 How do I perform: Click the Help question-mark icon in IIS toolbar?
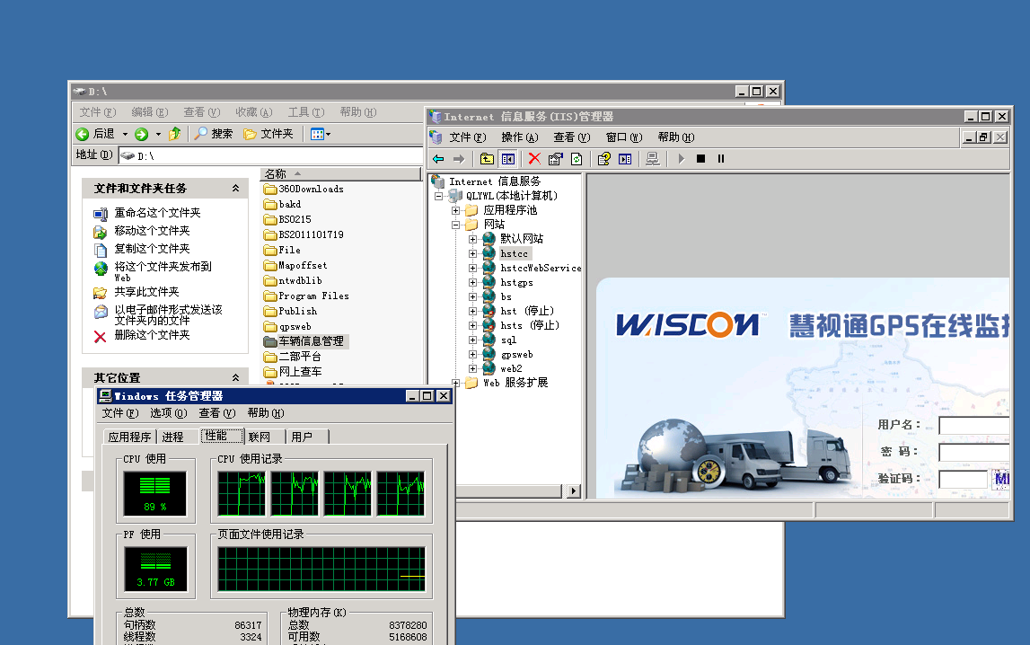(x=603, y=159)
